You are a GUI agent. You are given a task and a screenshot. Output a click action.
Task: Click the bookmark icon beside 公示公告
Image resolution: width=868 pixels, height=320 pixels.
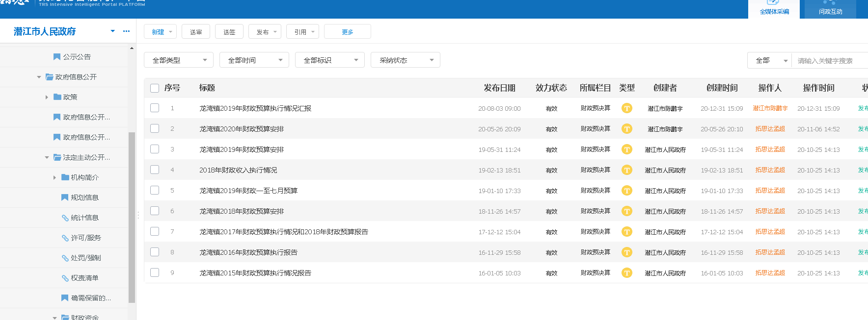click(x=56, y=57)
